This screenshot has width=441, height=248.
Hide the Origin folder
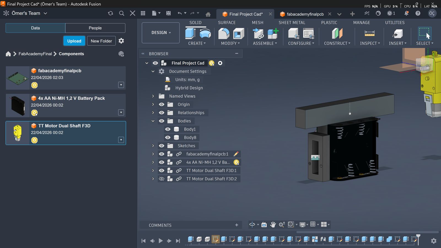click(162, 104)
